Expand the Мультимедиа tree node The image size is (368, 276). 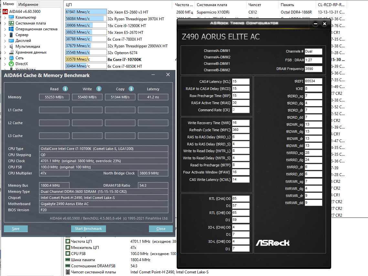(x=5, y=47)
